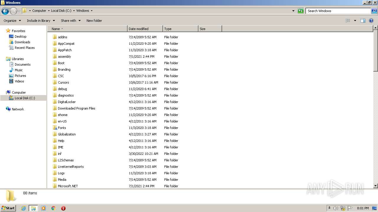The image size is (378, 212).
Task: Open the Organize menu
Action: click(x=12, y=21)
